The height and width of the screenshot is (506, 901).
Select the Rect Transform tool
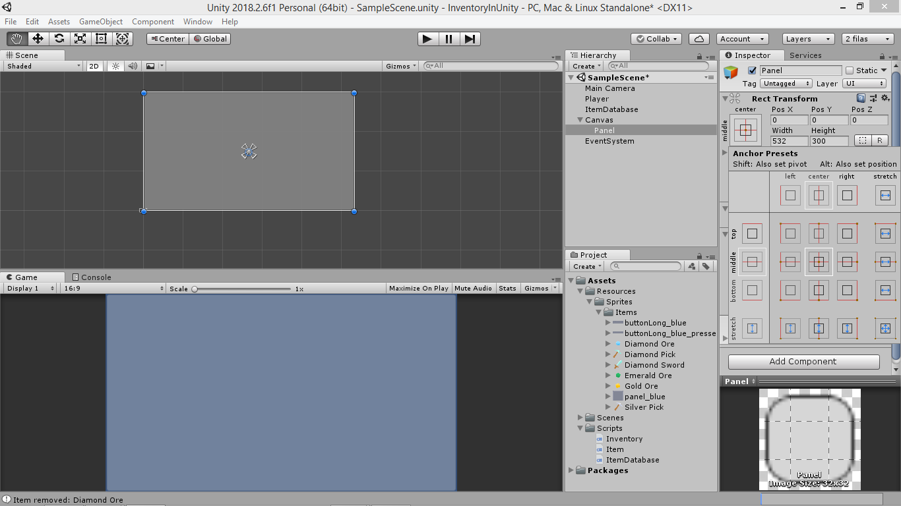click(x=101, y=39)
